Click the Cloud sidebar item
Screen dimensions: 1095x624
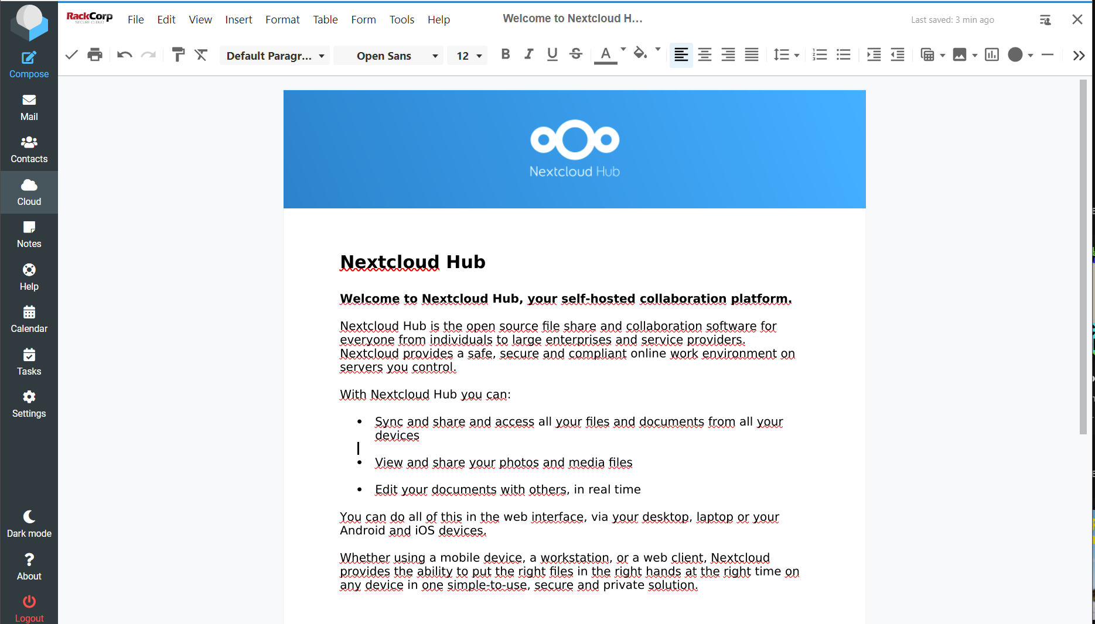click(29, 192)
